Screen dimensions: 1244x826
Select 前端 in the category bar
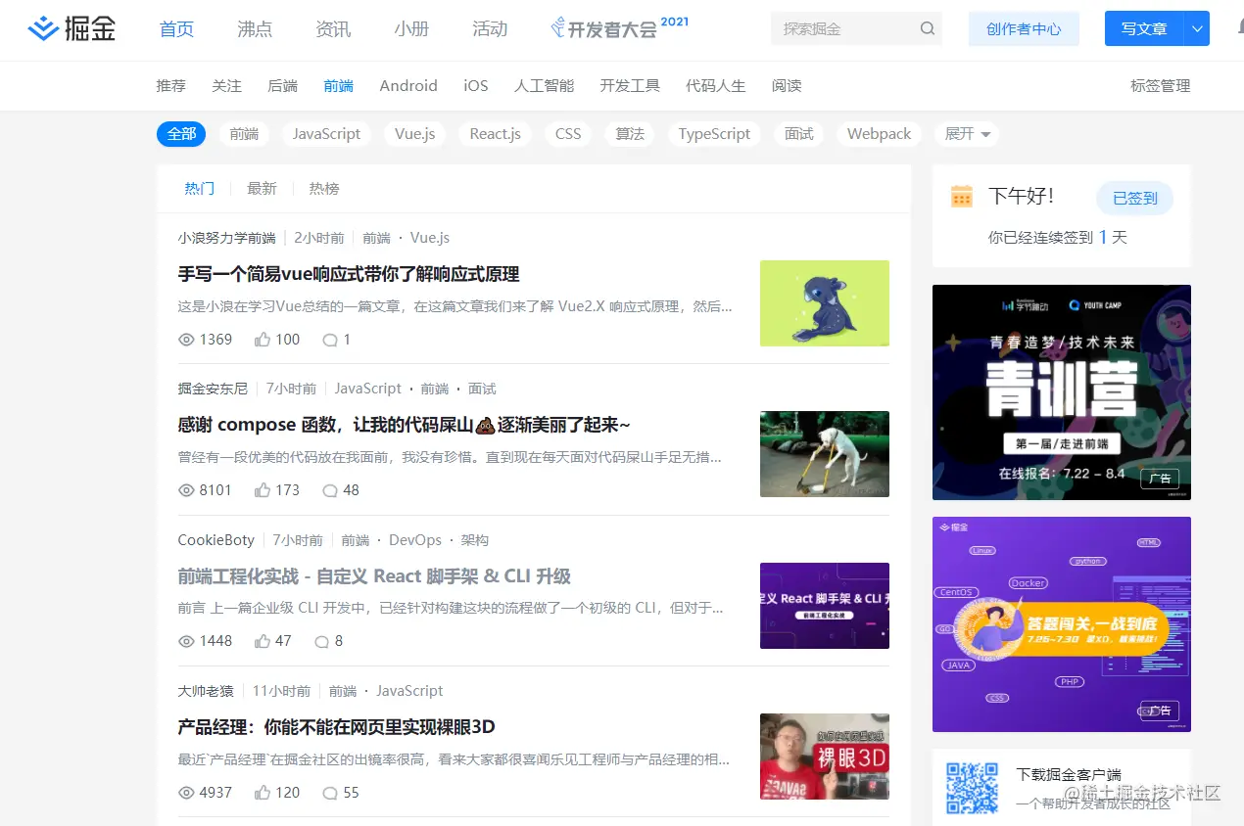(x=338, y=86)
